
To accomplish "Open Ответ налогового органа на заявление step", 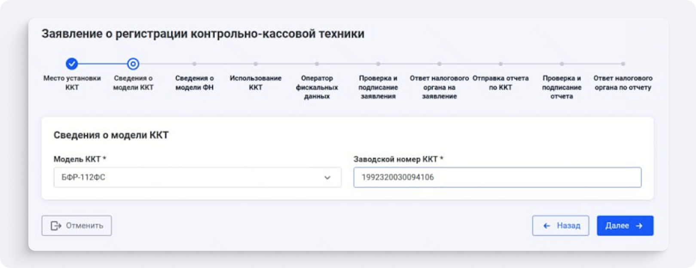I will point(439,87).
